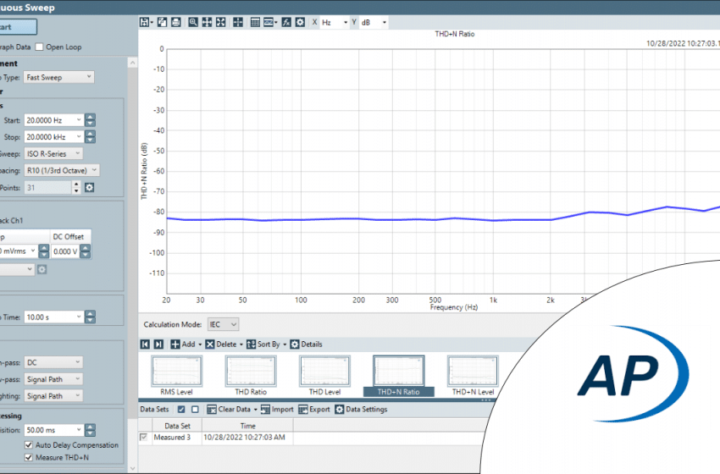This screenshot has height=474, width=720.
Task: Click the Import button in Data Sets
Action: (276, 410)
